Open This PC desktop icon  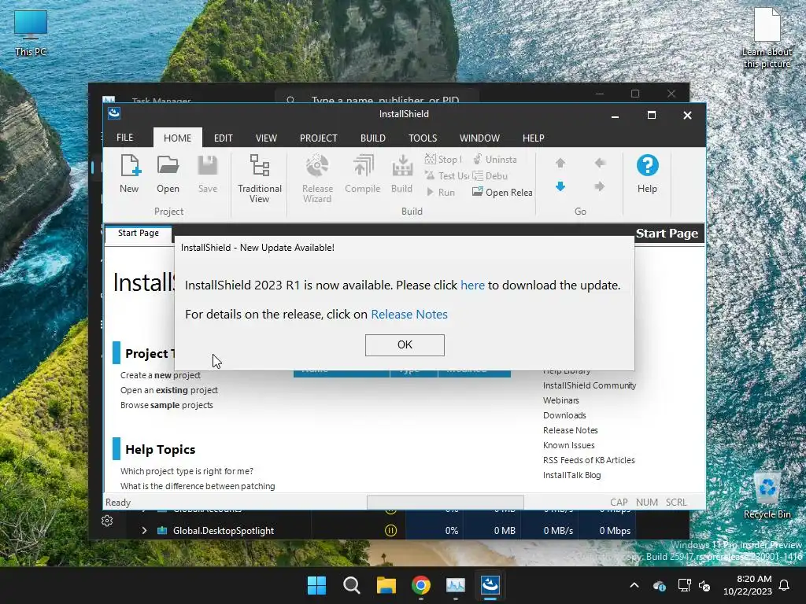[31, 33]
